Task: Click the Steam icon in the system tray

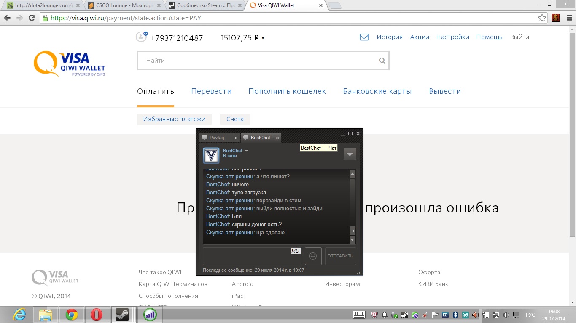Action: [405, 315]
